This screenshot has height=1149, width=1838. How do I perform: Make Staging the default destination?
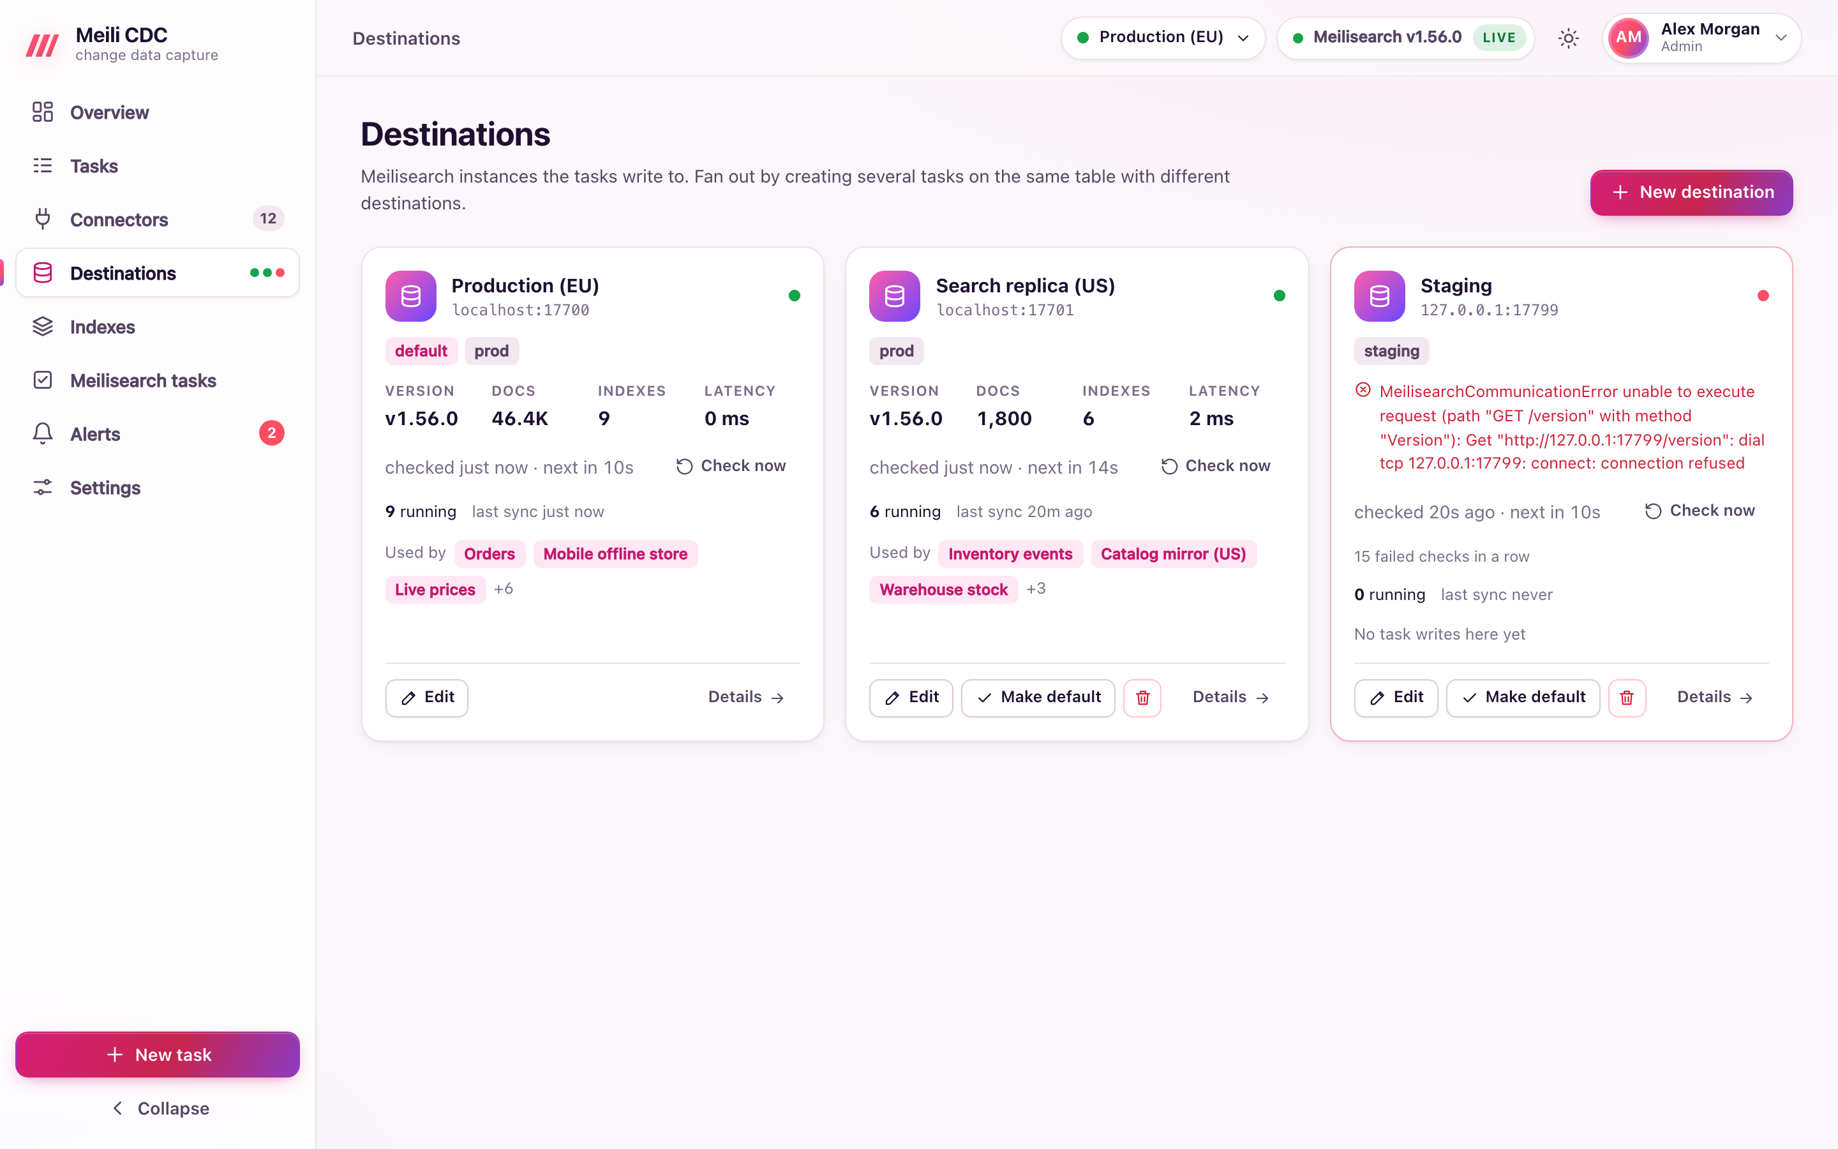click(1523, 698)
